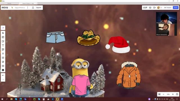Undo the last action
180x101 pixels.
point(3,75)
